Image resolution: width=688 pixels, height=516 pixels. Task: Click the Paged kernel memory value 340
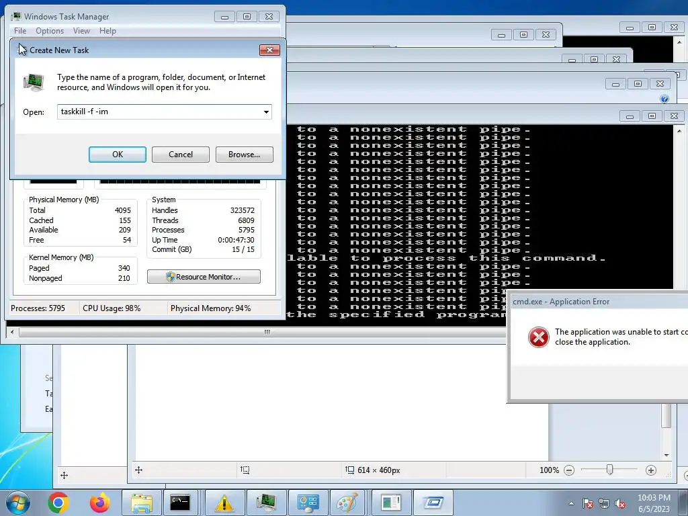coord(124,268)
